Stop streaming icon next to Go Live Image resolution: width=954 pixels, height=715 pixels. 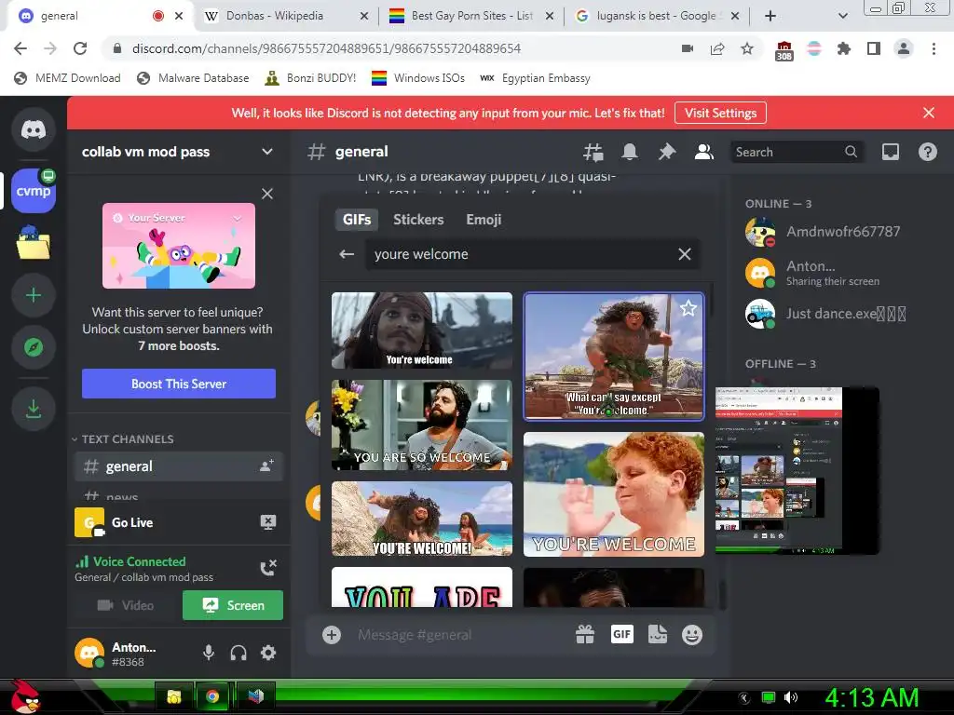point(268,522)
